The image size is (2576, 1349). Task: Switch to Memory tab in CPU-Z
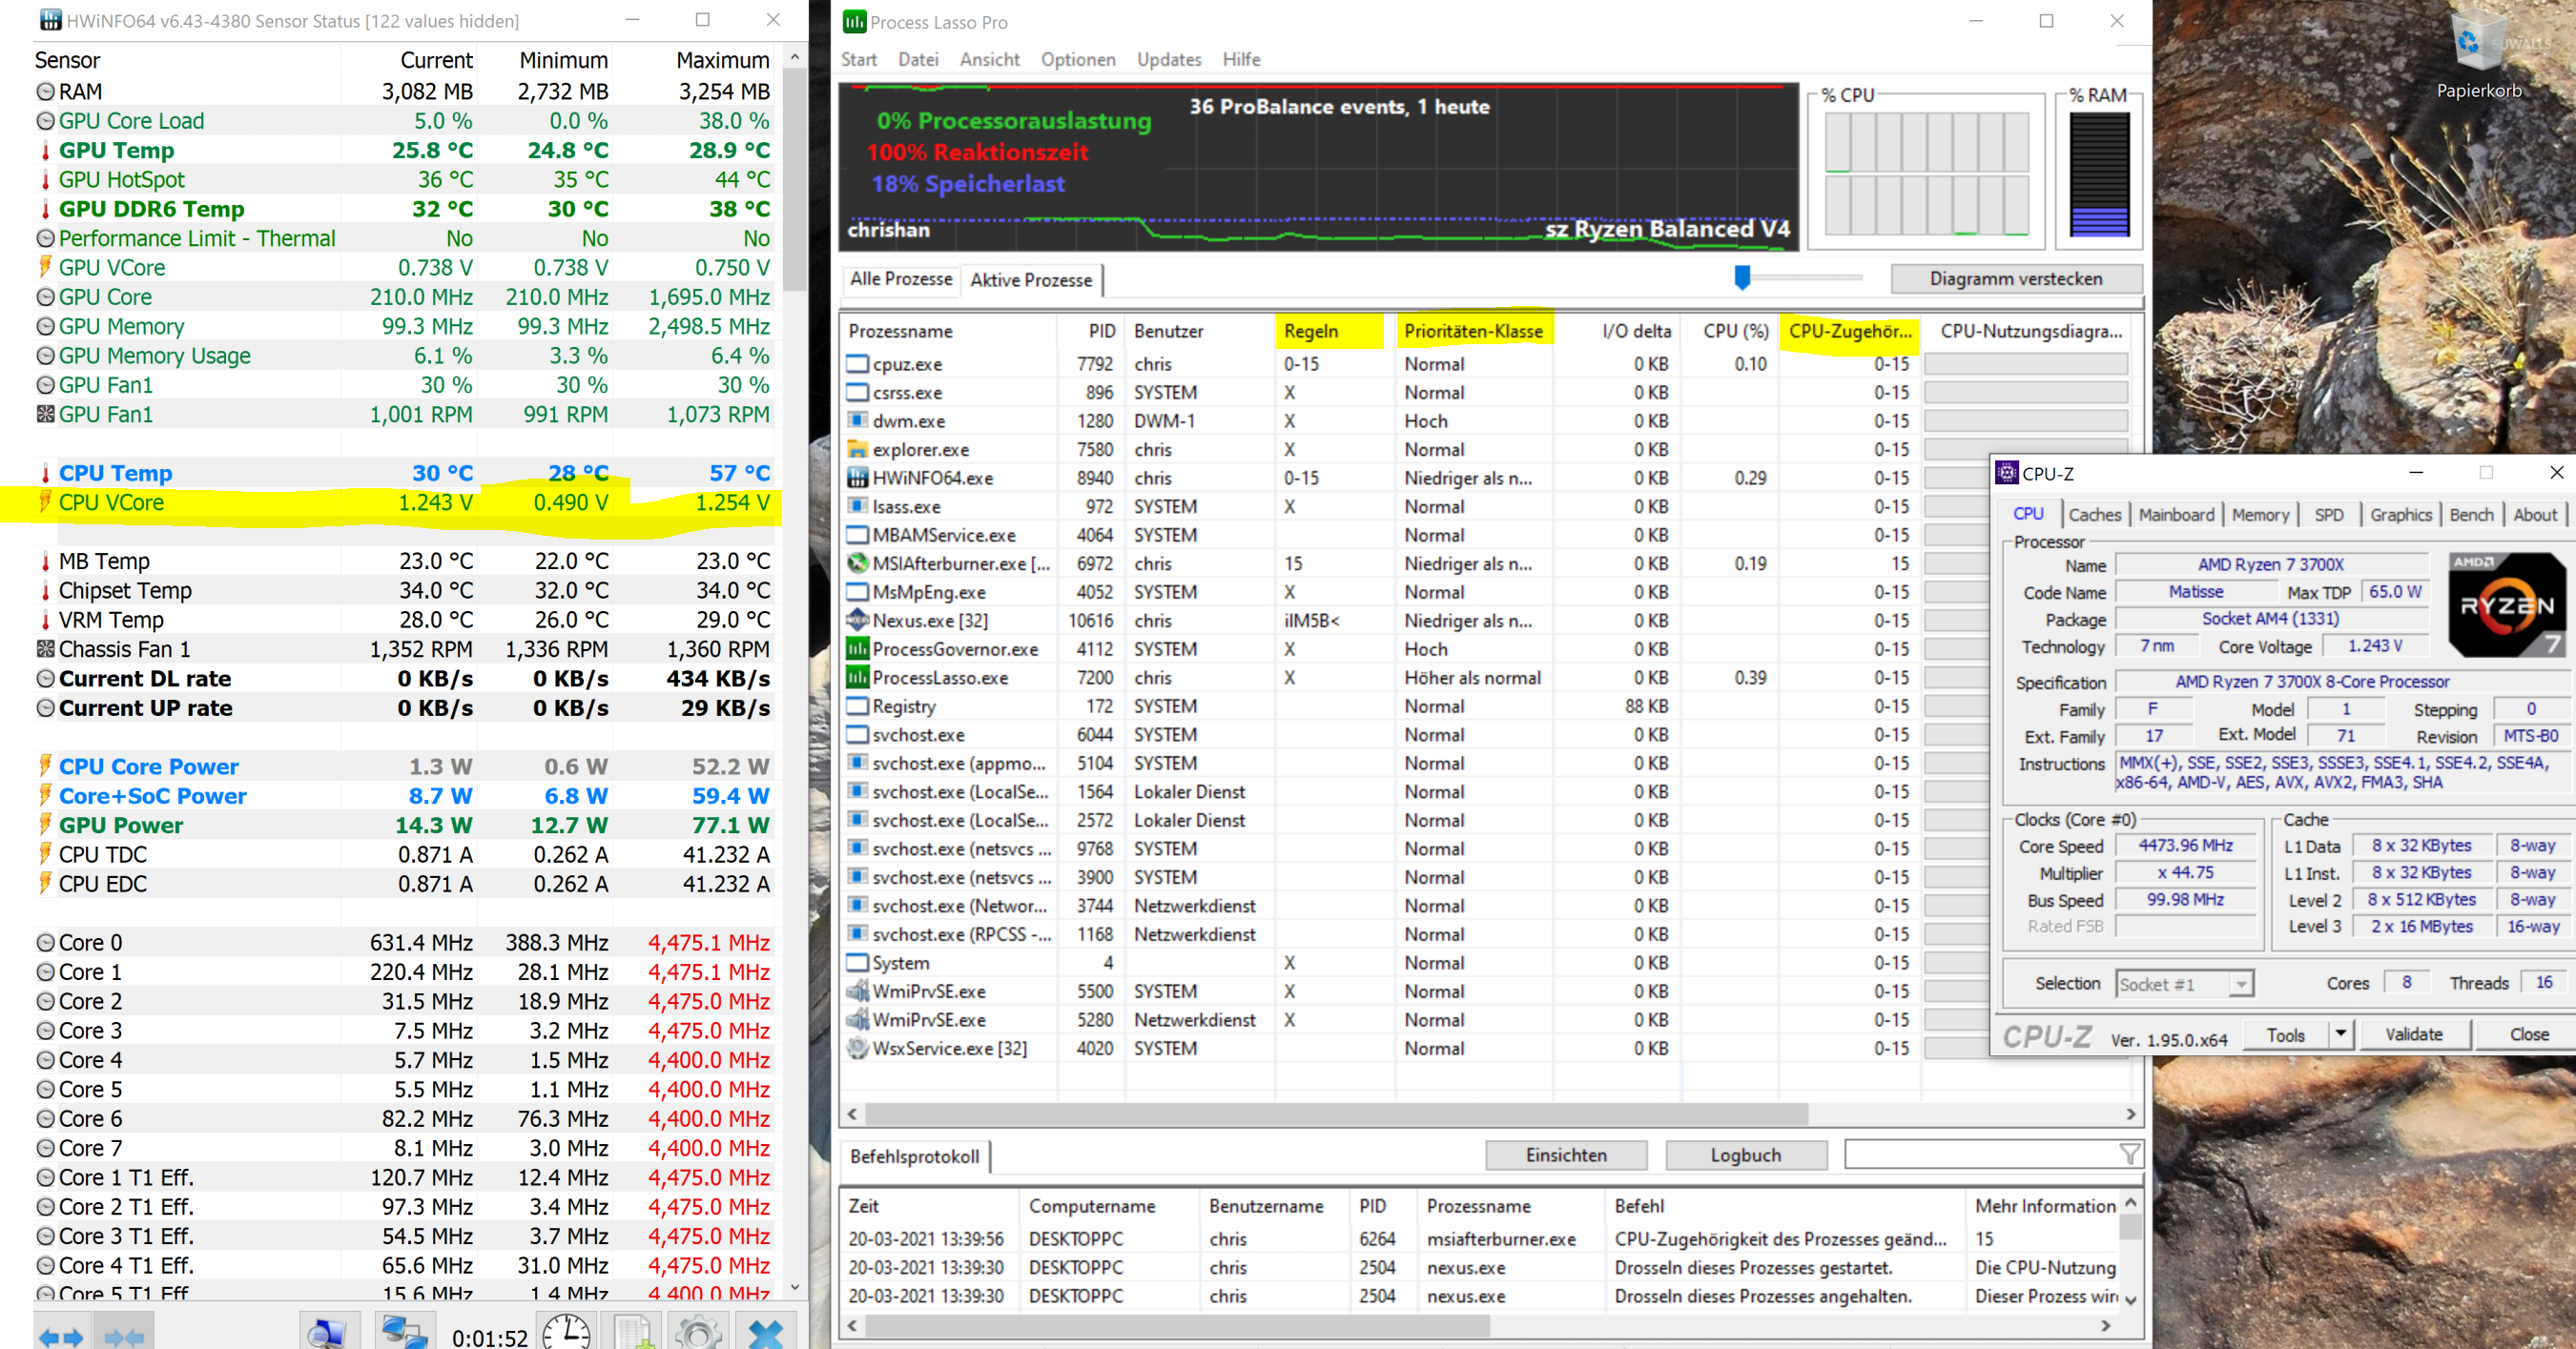2260,515
